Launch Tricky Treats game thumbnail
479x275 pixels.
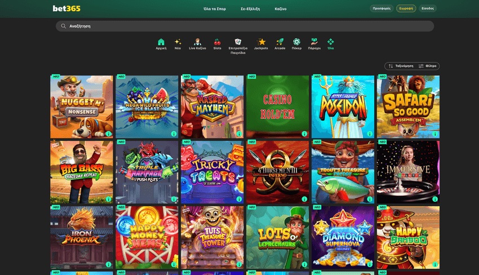coord(212,172)
